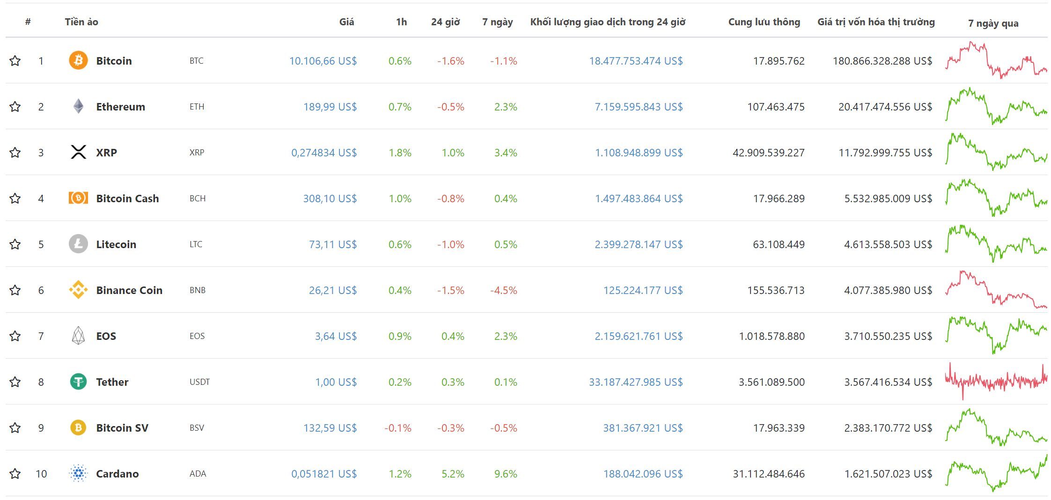
Task: Click XRP price 0,274834 US$
Action: pos(324,152)
